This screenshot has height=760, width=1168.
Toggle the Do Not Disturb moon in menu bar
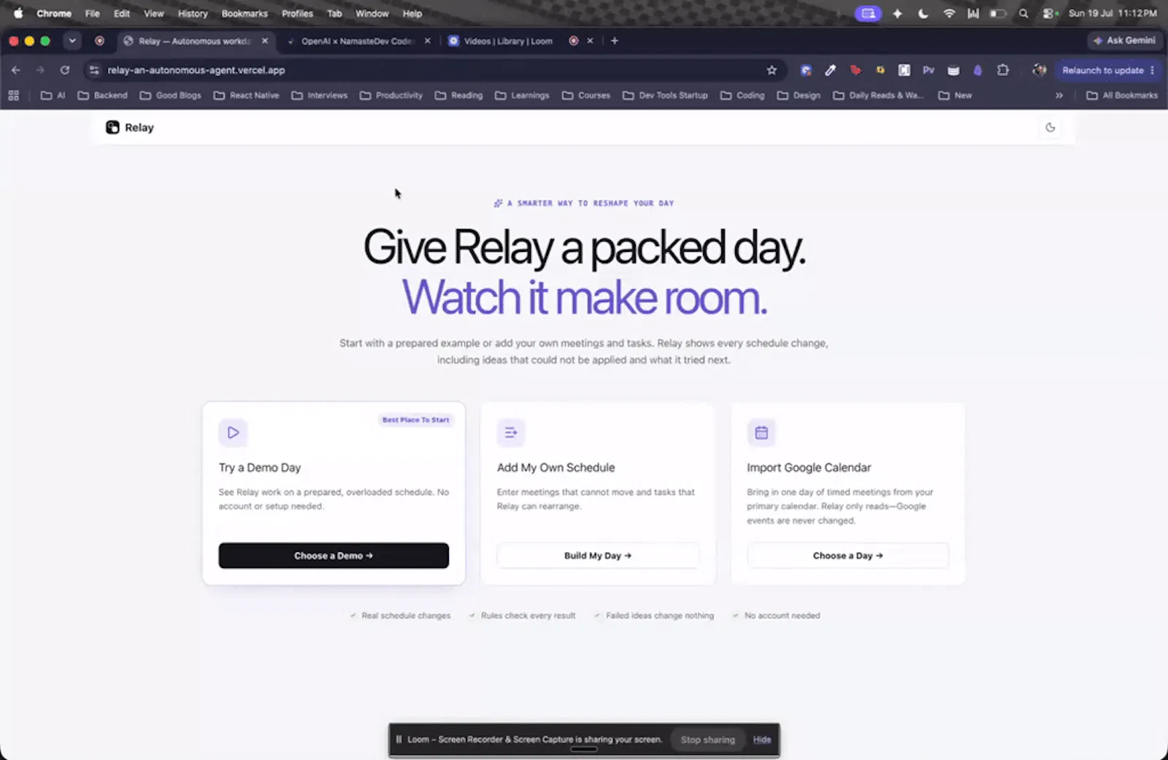[923, 13]
